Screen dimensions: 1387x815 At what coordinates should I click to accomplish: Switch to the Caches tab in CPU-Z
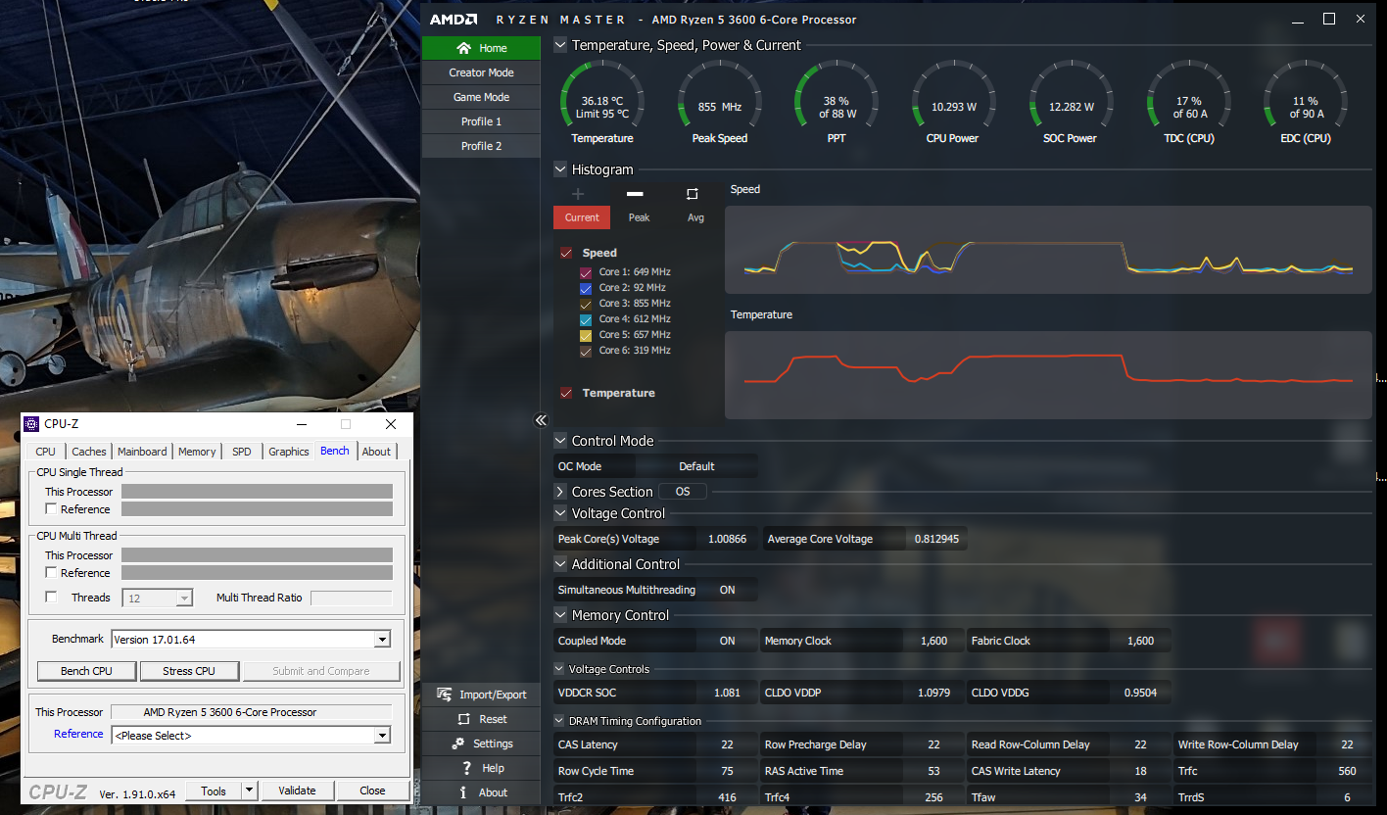[88, 452]
